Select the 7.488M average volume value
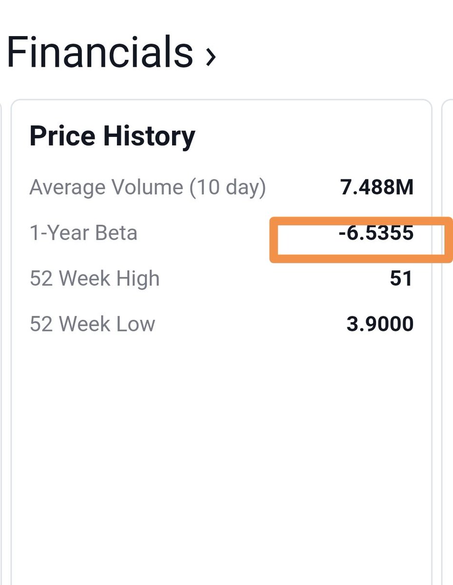This screenshot has width=453, height=585. click(377, 188)
